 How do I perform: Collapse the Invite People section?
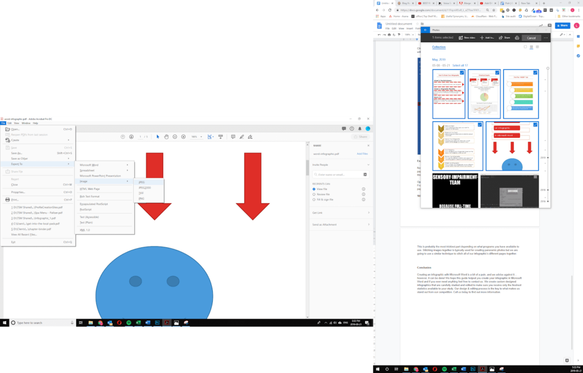coord(368,165)
